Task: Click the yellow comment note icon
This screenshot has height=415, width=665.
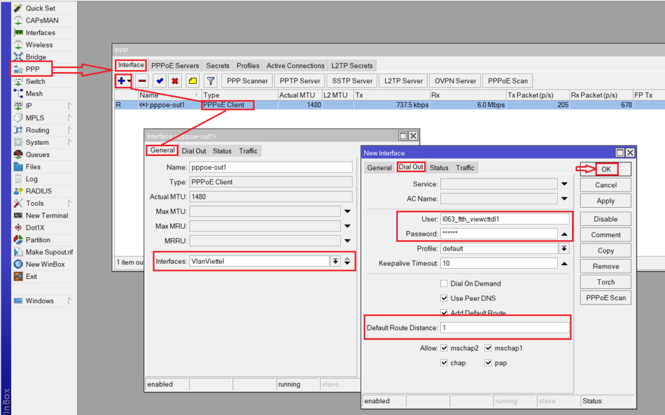Action: click(192, 81)
